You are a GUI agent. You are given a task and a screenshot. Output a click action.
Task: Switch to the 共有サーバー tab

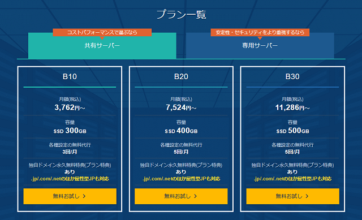[102, 45]
